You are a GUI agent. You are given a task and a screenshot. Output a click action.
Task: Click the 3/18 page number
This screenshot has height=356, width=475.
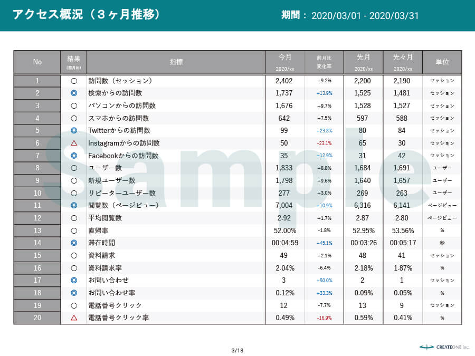pos(237,350)
